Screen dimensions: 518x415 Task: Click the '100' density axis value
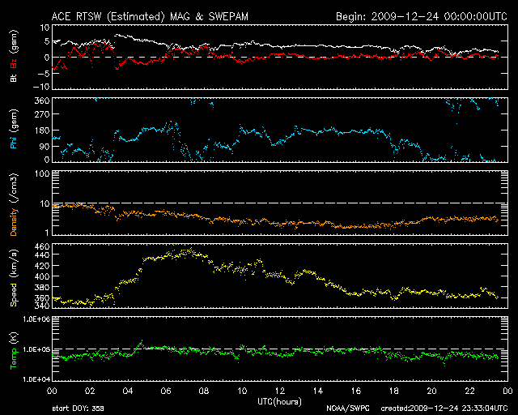coord(42,173)
